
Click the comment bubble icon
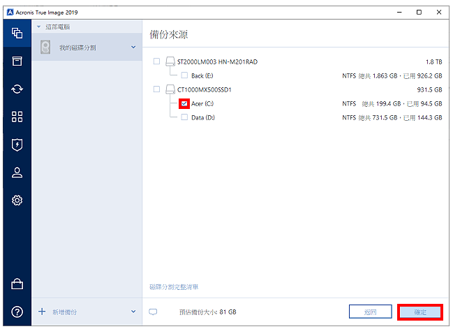(153, 312)
